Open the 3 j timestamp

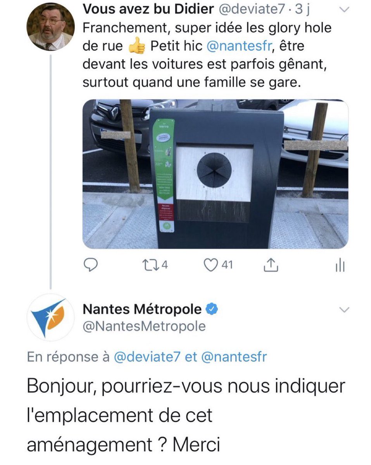(302, 10)
